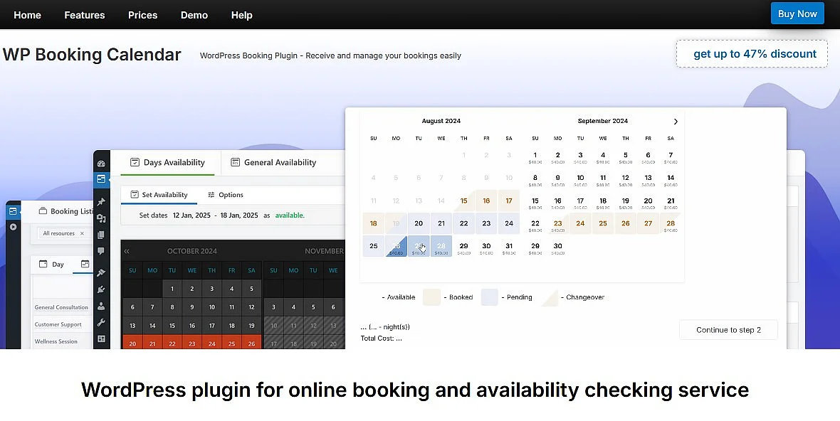Select September 30 in booking calendar

(x=557, y=247)
